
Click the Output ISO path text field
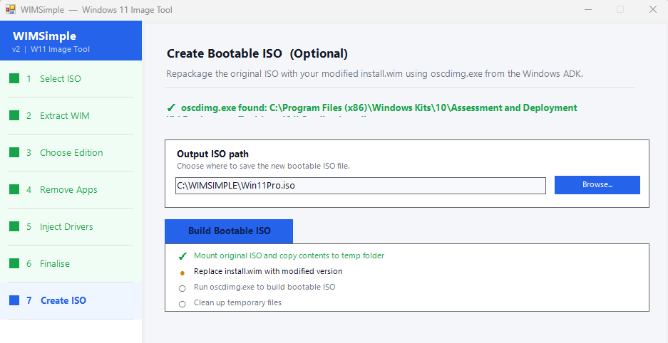[x=360, y=185]
